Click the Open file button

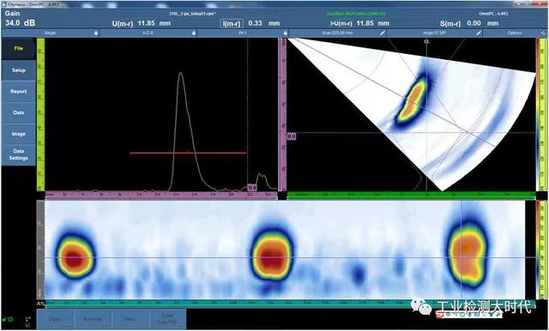(x=55, y=319)
